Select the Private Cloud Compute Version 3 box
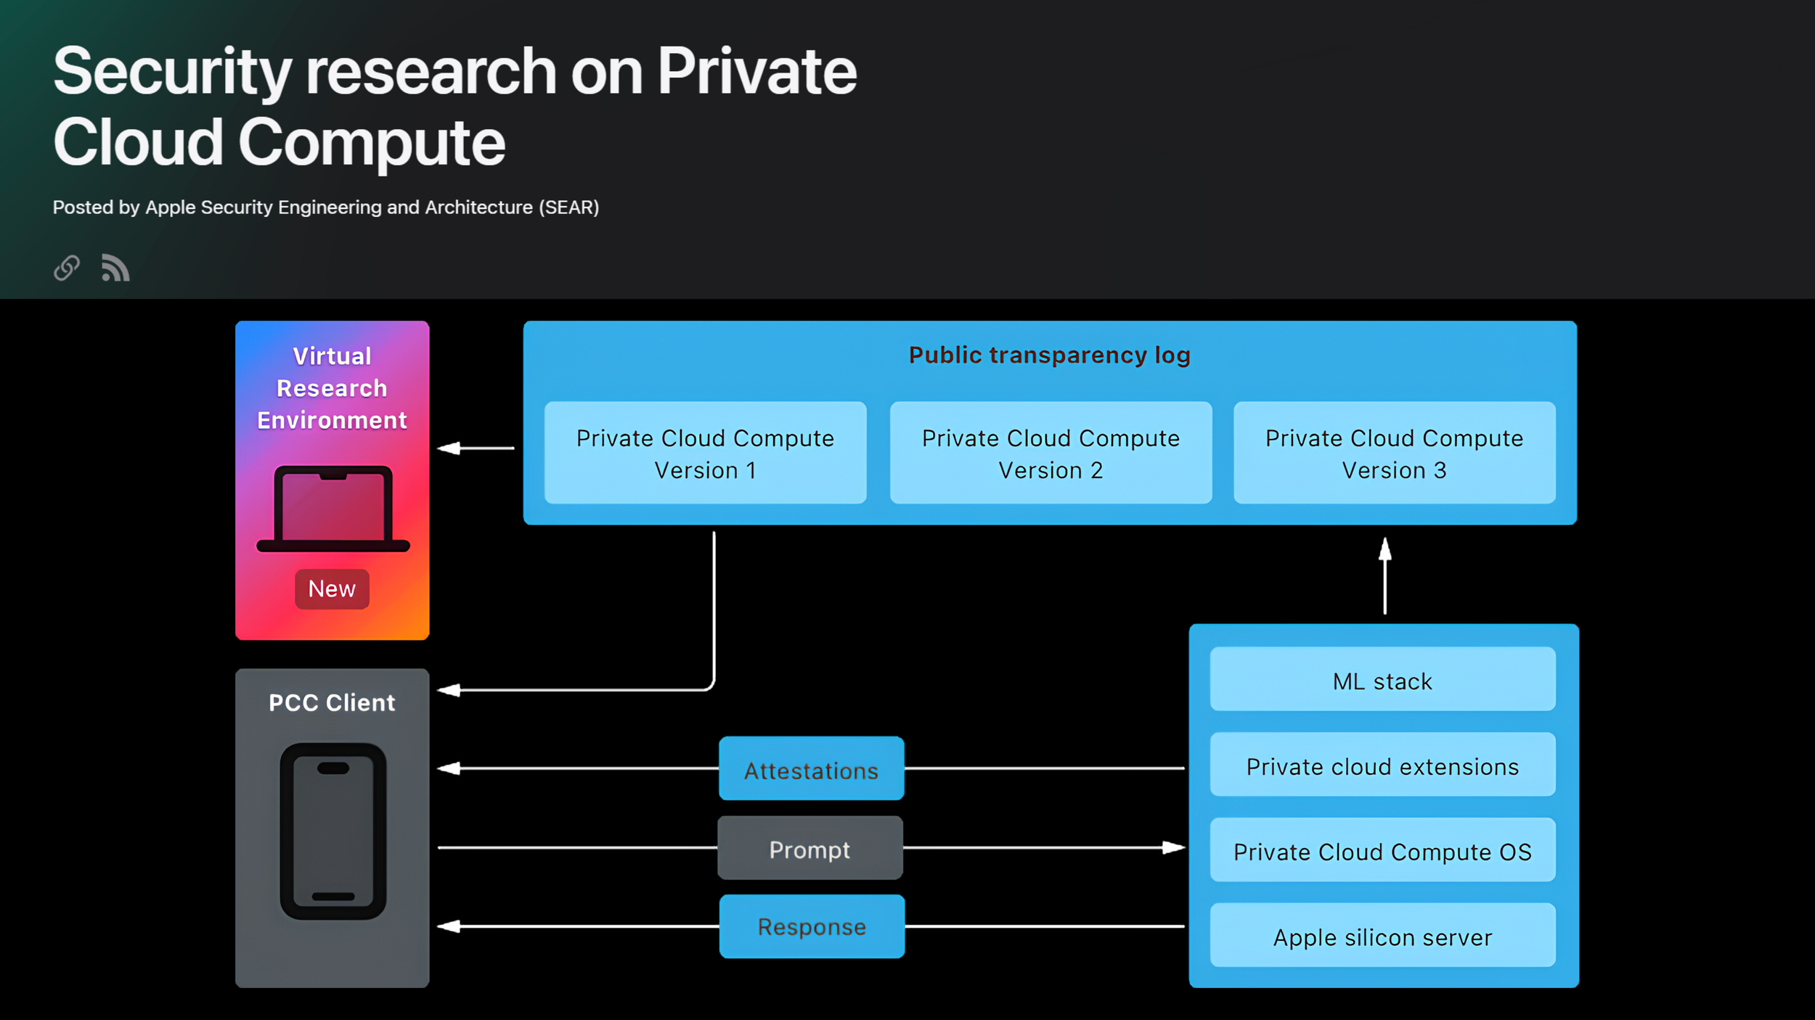Viewport: 1815px width, 1020px height. pos(1395,453)
